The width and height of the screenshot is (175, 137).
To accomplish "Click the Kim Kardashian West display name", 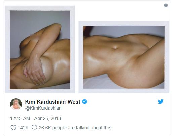I will [53, 102].
